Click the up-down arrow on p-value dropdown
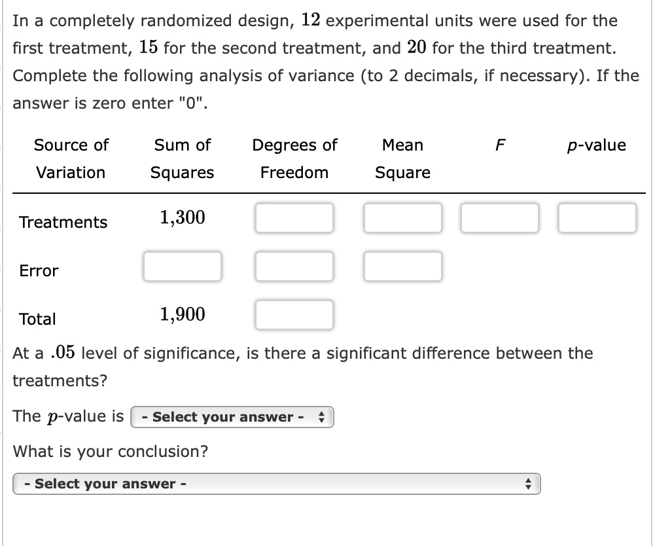The width and height of the screenshot is (653, 546). 321,416
